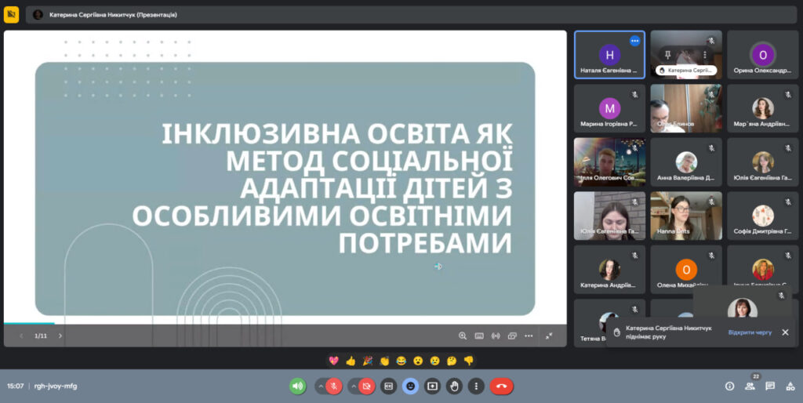The height and width of the screenshot is (403, 803).
Task: Toggle the muted microphone button
Action: (335, 386)
